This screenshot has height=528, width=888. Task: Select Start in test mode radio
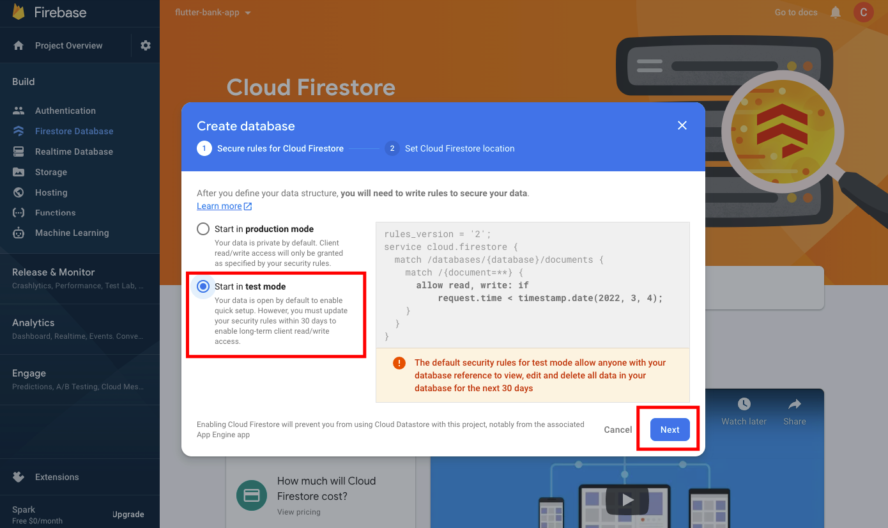[203, 286]
